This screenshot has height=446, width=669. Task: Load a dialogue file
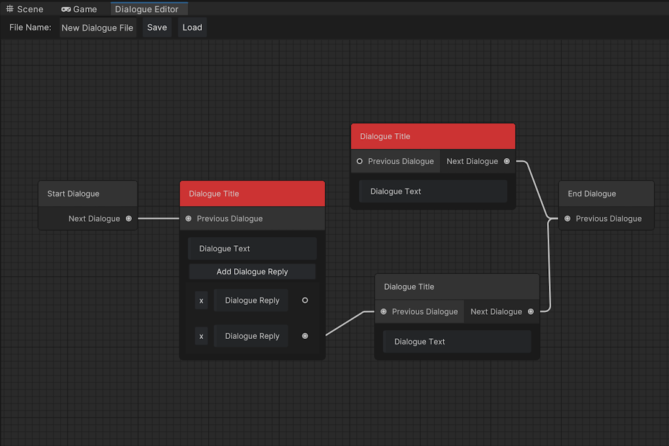click(x=193, y=27)
